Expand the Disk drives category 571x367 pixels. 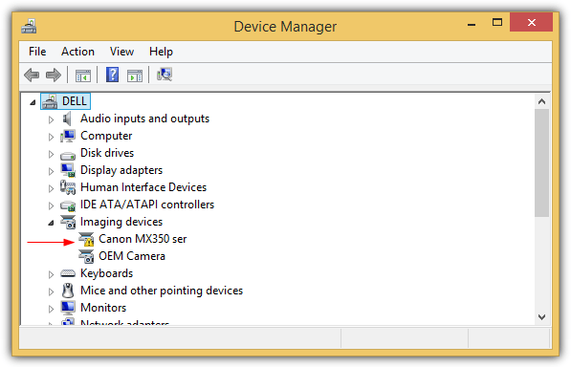pos(51,154)
